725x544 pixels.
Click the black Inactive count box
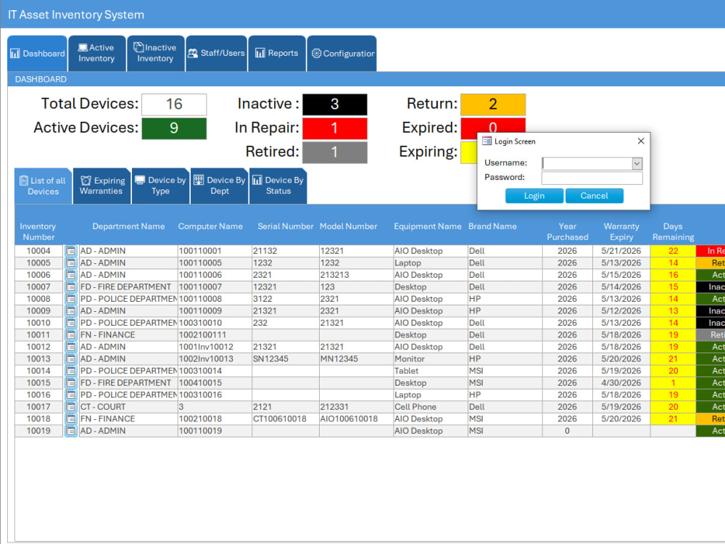click(x=335, y=104)
